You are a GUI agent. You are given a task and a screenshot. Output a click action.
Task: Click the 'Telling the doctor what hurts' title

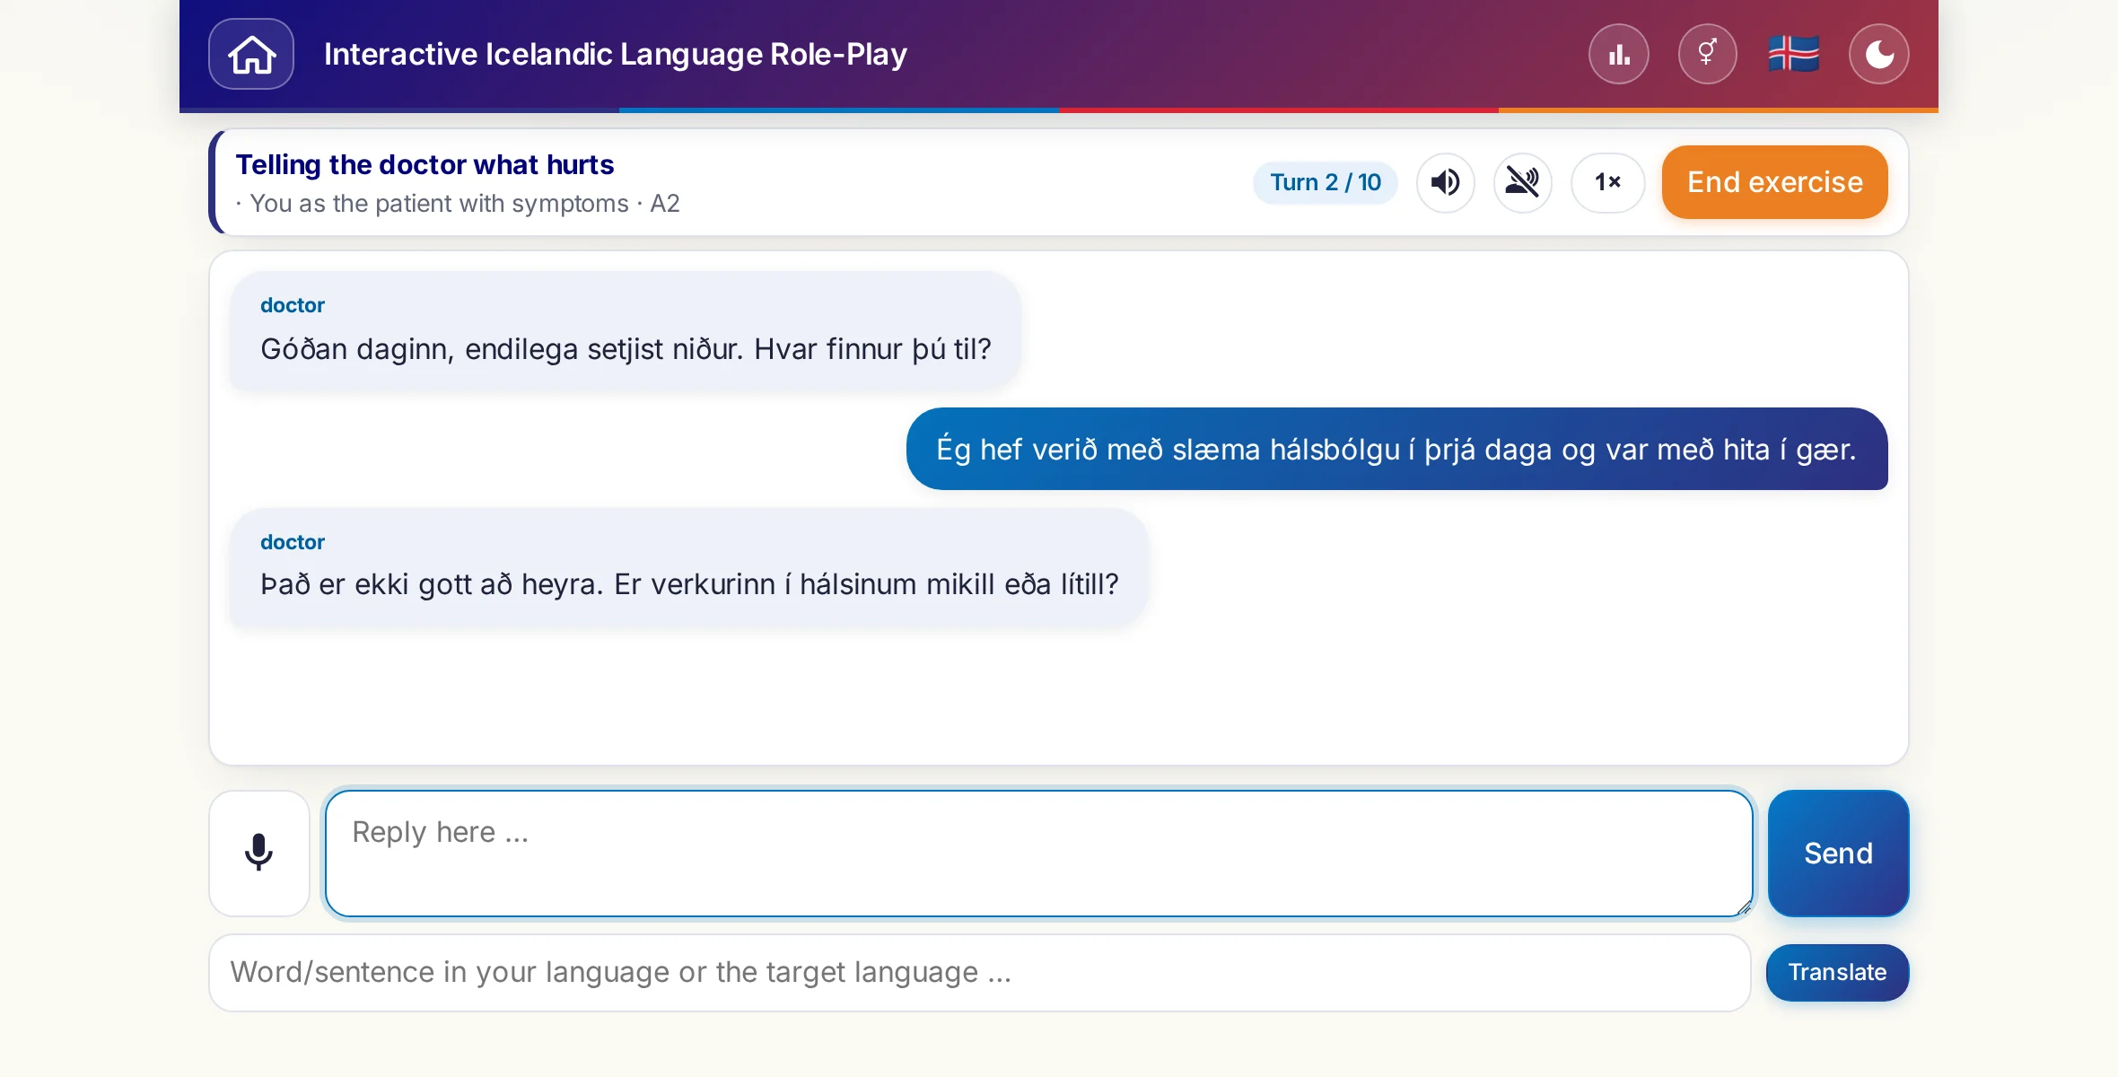[424, 165]
